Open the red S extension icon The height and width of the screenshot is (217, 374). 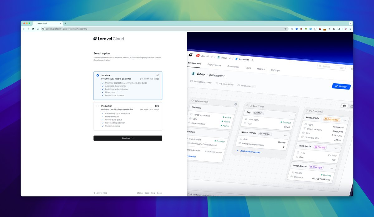[320, 29]
